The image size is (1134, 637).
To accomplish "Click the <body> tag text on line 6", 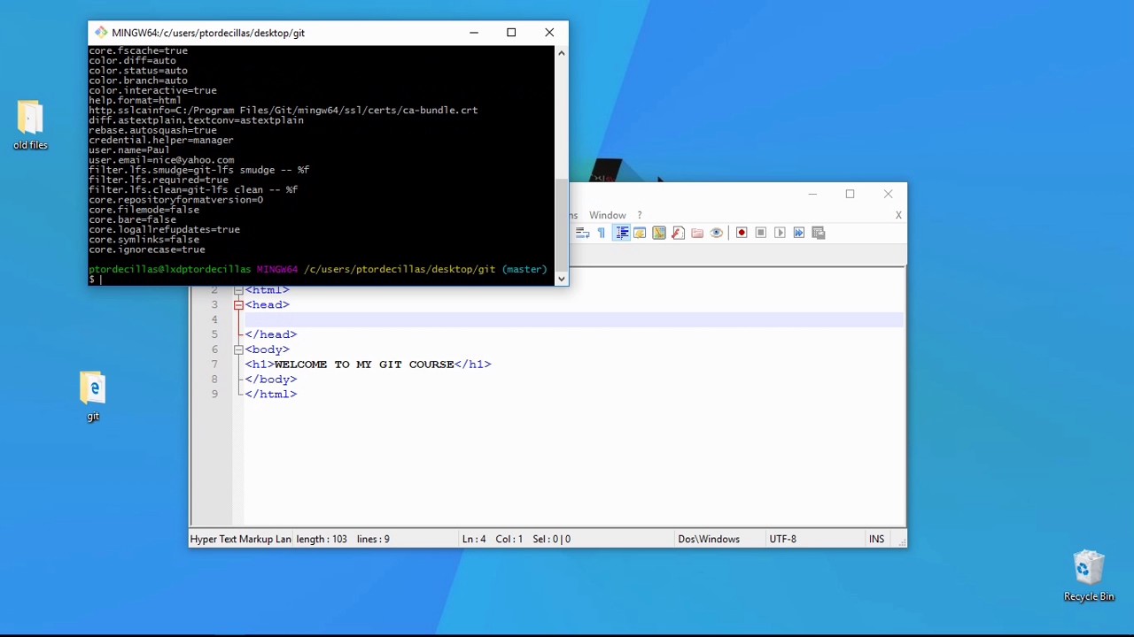I will pyautogui.click(x=268, y=349).
